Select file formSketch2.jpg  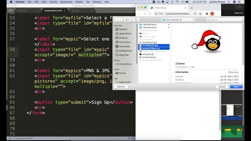click(150, 45)
